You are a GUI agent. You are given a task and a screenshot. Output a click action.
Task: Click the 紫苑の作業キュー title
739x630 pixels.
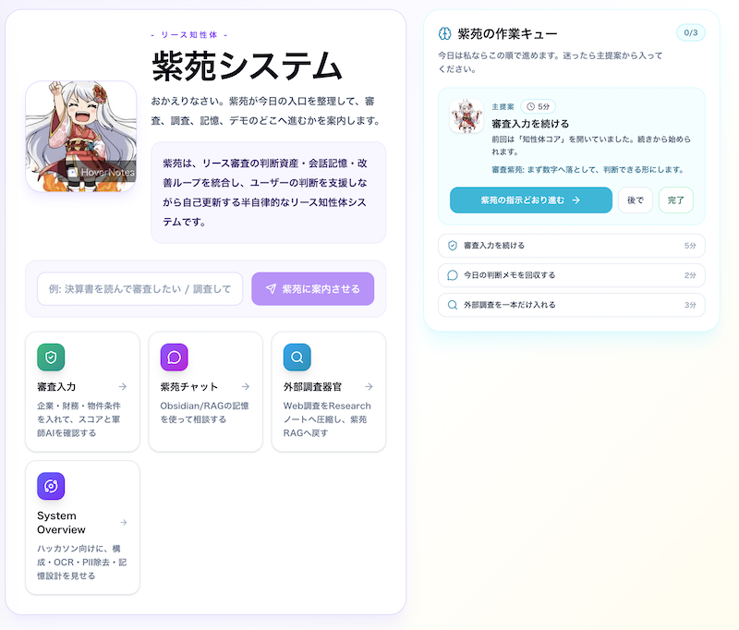click(507, 34)
